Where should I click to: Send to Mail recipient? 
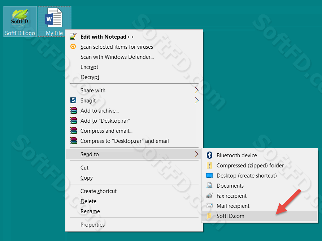click(x=260, y=206)
